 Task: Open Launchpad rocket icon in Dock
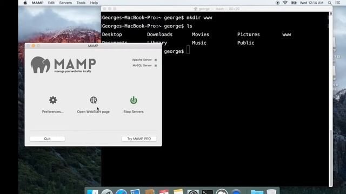[x=107, y=192]
